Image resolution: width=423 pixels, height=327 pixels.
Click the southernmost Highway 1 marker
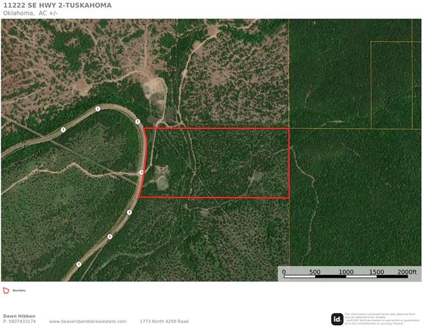tap(79, 264)
